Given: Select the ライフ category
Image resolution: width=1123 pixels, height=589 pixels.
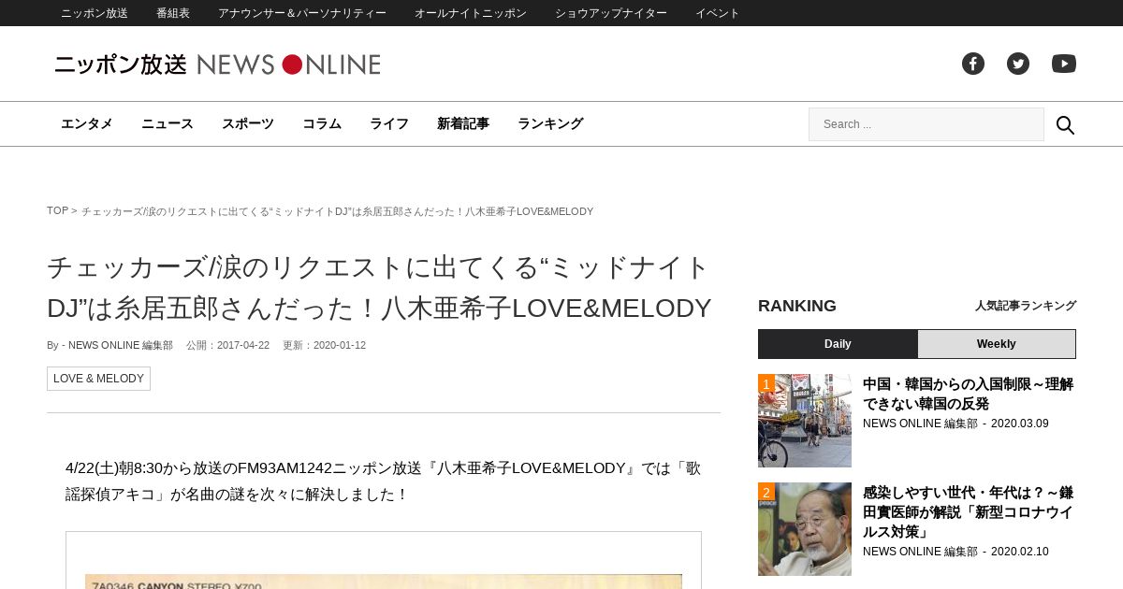Looking at the screenshot, I should (x=389, y=123).
